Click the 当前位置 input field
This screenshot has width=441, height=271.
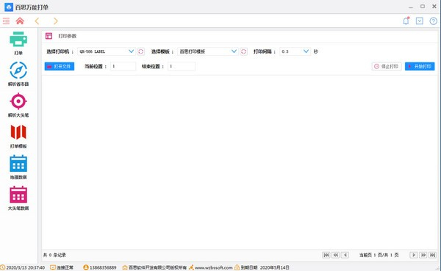pos(123,66)
